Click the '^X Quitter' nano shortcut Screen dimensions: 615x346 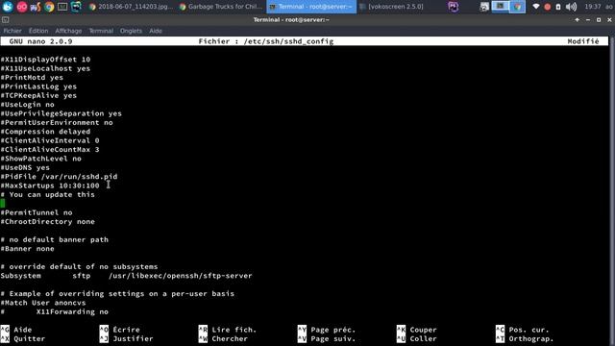pos(23,338)
